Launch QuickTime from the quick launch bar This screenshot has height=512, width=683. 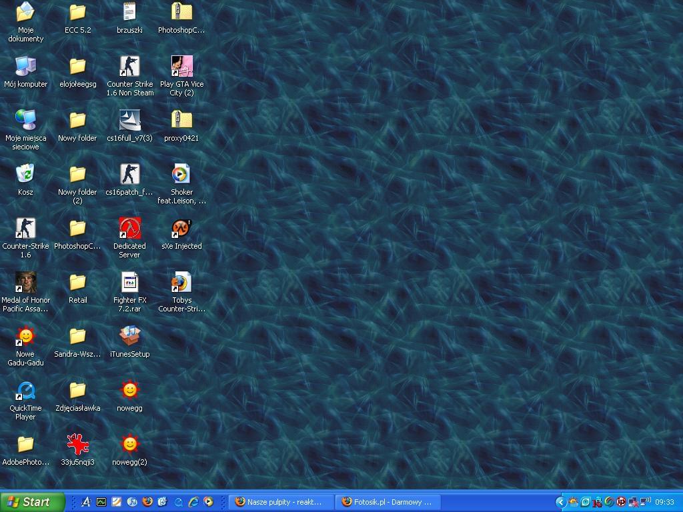coord(178,502)
